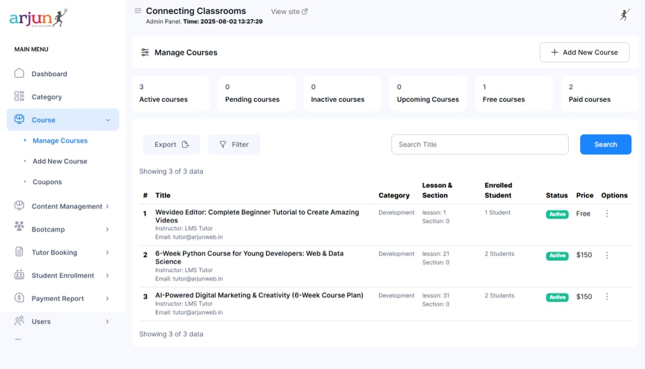Focus the Search Title input field
645x369 pixels.
pos(479,145)
